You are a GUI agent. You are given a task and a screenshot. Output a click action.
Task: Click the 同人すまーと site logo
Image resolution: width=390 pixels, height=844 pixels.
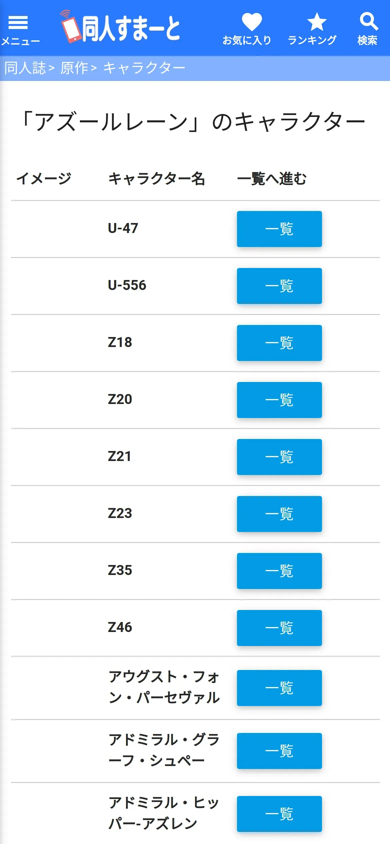121,27
